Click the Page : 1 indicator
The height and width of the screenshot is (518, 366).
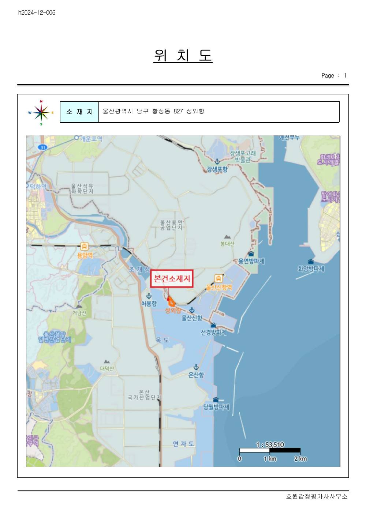coord(334,76)
